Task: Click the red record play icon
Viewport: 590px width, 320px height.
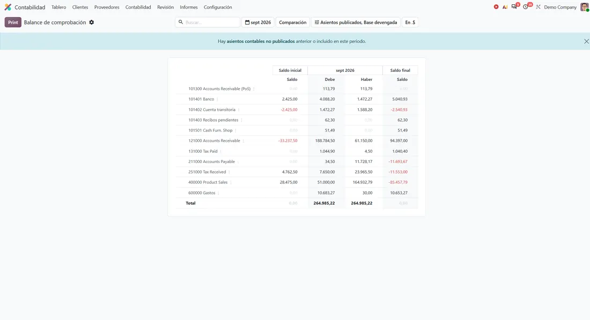Action: [496, 7]
